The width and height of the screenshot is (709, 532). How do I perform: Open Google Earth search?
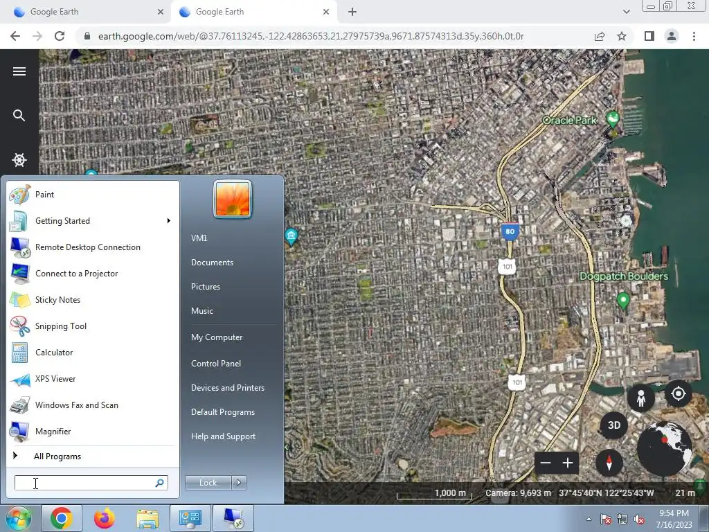coord(19,116)
